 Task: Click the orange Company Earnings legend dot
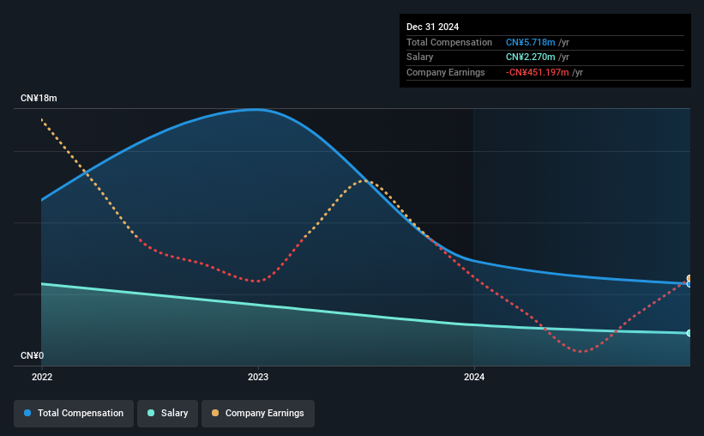215,413
